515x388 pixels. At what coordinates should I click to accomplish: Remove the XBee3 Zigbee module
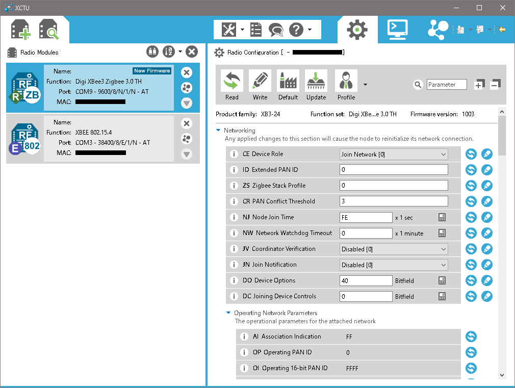(187, 72)
